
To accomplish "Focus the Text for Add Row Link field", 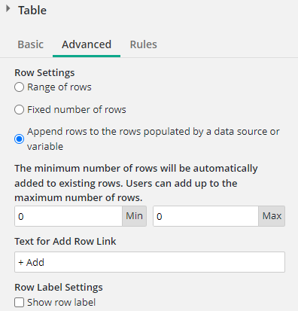I will click(x=150, y=262).
